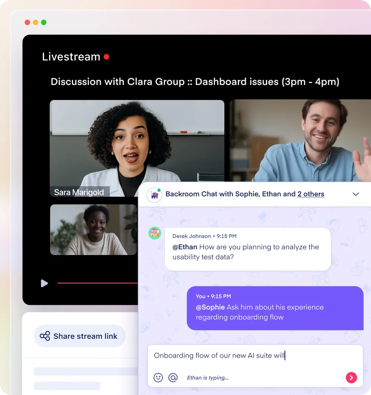Select the small video tile of the smiling woman

point(93,230)
